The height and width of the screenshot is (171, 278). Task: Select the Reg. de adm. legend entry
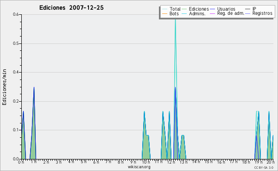[x=227, y=13]
